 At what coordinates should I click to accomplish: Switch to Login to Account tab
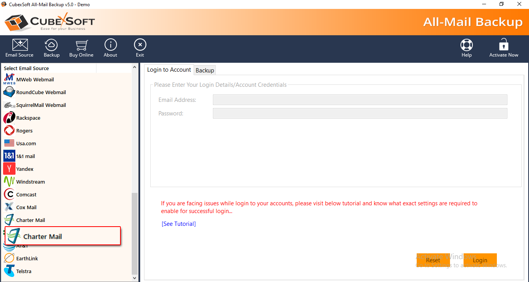[x=169, y=70]
